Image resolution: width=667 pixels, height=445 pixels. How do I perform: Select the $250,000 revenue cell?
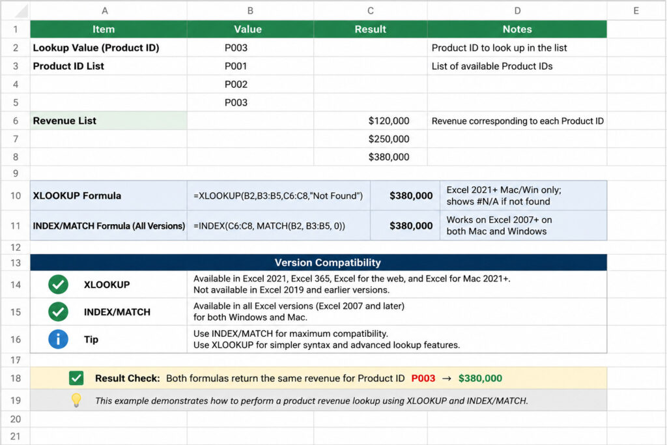[x=371, y=139]
